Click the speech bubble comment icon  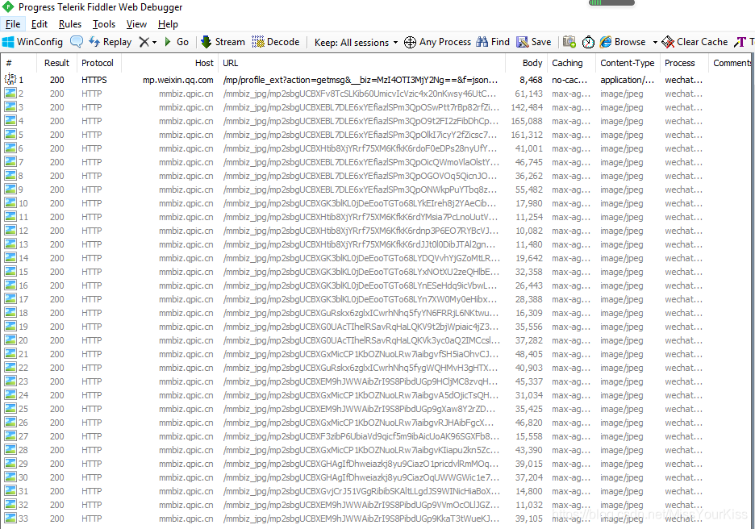pyautogui.click(x=77, y=42)
